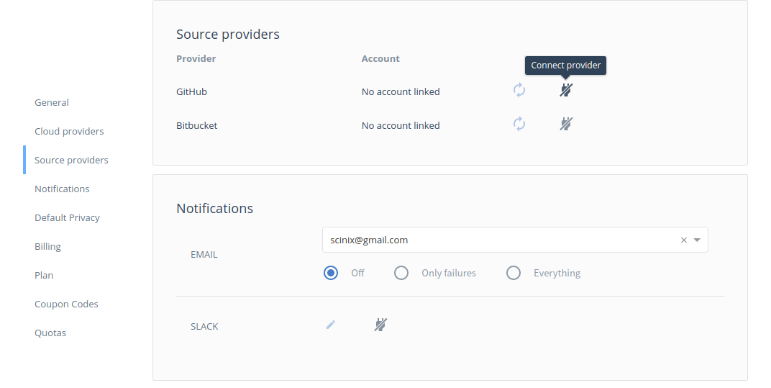Open the General settings section

click(52, 102)
